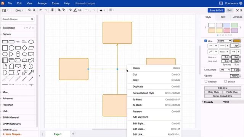
Task: Click the globe language icon
Action: click(x=241, y=3)
